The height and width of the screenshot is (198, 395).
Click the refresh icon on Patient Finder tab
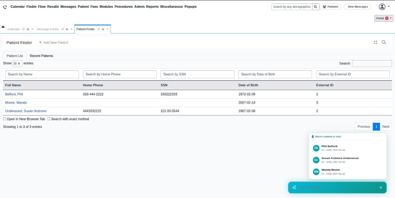click(x=98, y=29)
